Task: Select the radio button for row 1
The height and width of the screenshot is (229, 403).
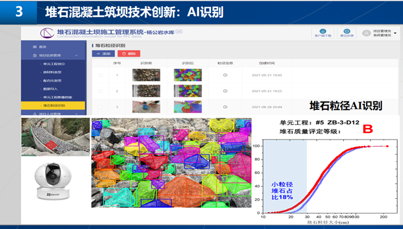Action: [x=100, y=75]
